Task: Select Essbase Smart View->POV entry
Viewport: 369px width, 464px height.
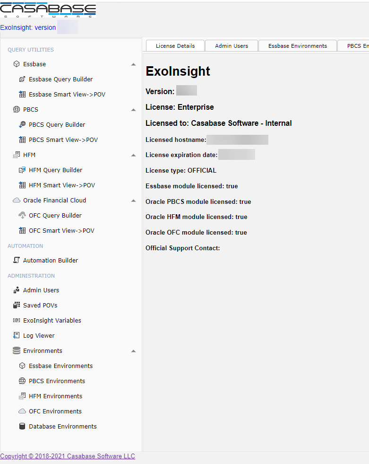Action: pyautogui.click(x=67, y=95)
